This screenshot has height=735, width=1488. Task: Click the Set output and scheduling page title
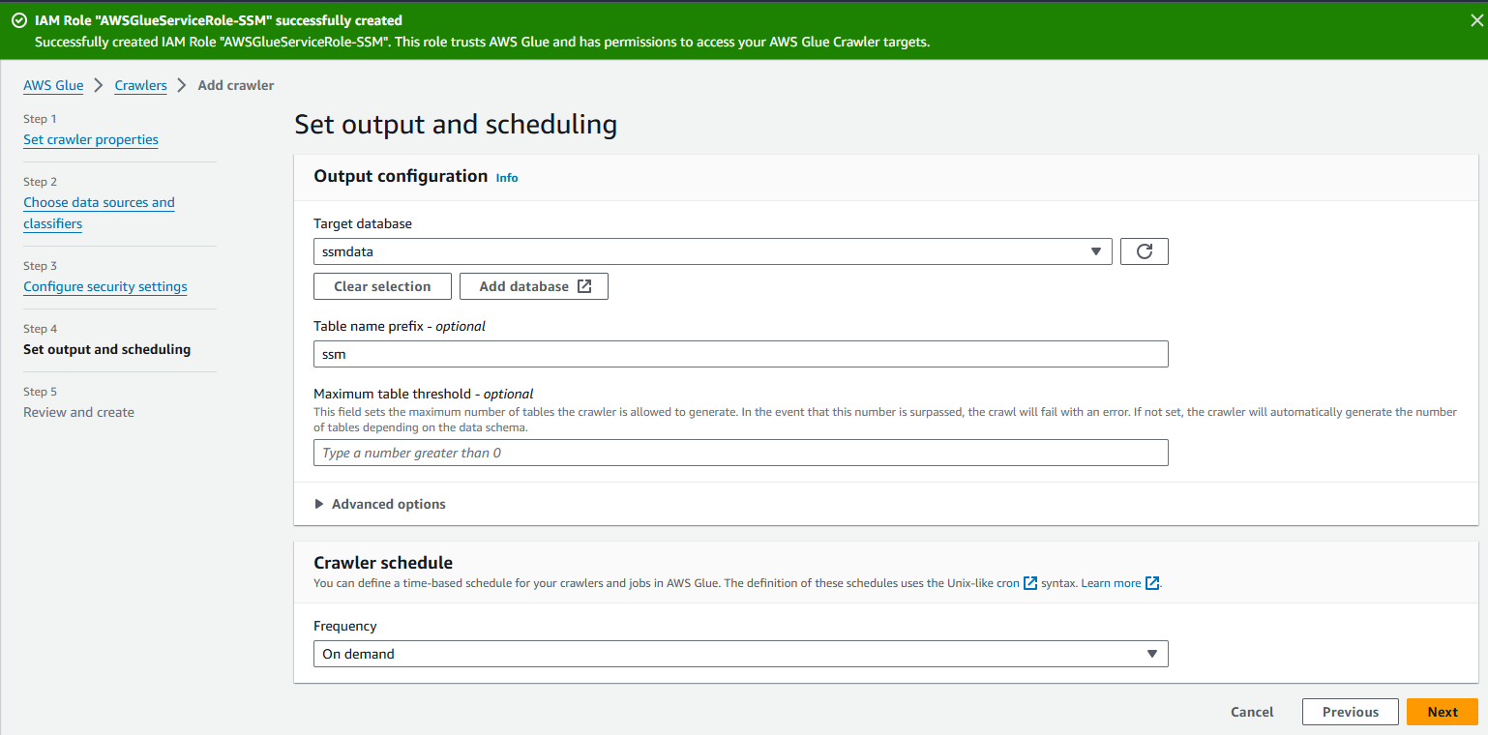point(456,124)
